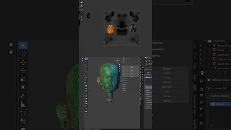Screen dimensions: 231x130
Task: Click the large blurred pan hand icon
Action: click(11, 52)
